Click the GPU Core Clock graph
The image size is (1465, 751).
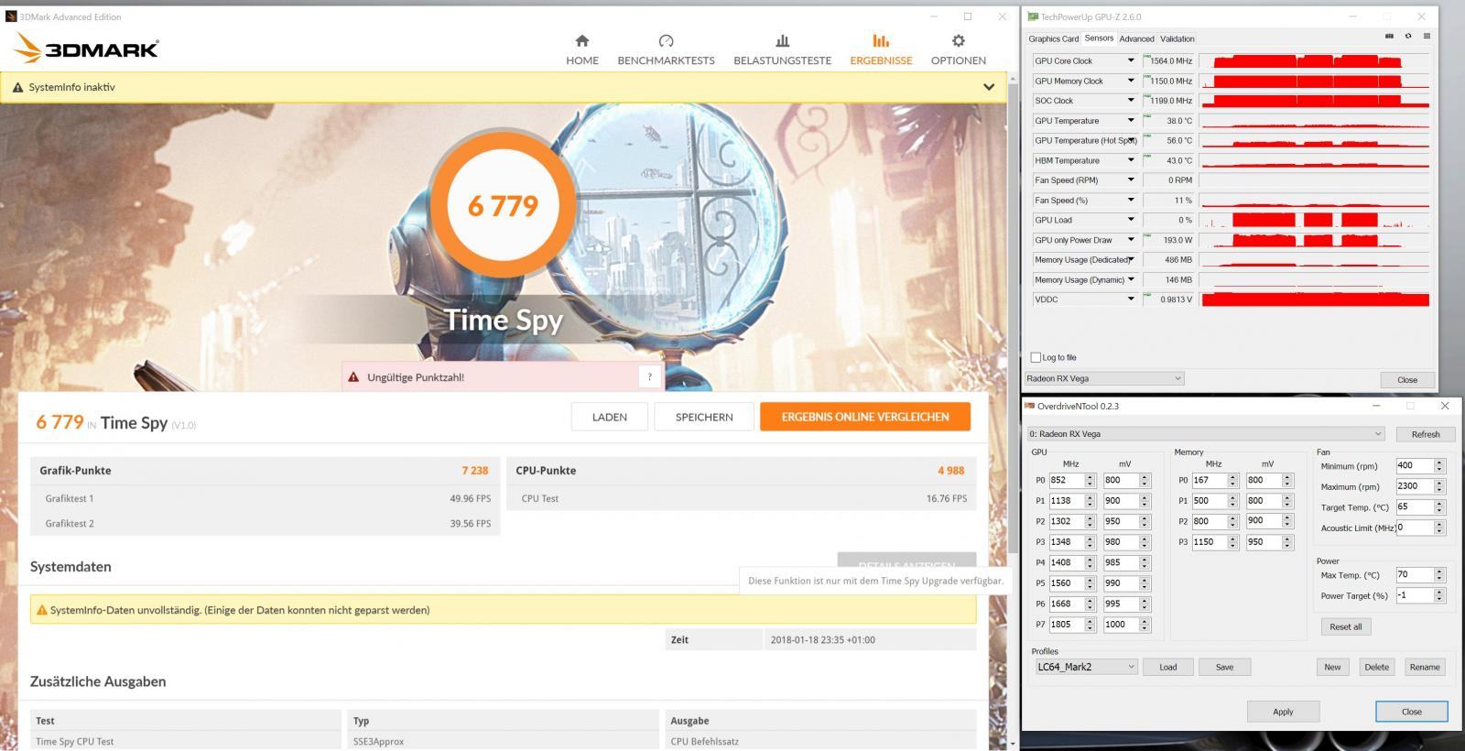(1314, 60)
